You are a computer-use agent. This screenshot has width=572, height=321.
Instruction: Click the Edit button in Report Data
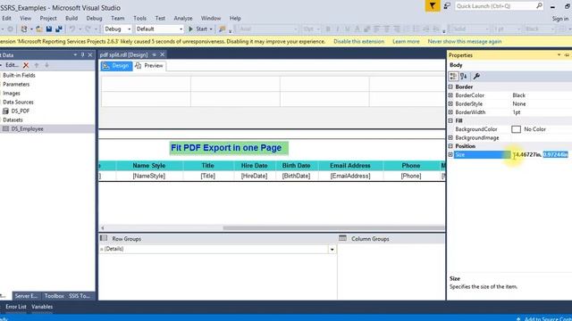[12, 65]
